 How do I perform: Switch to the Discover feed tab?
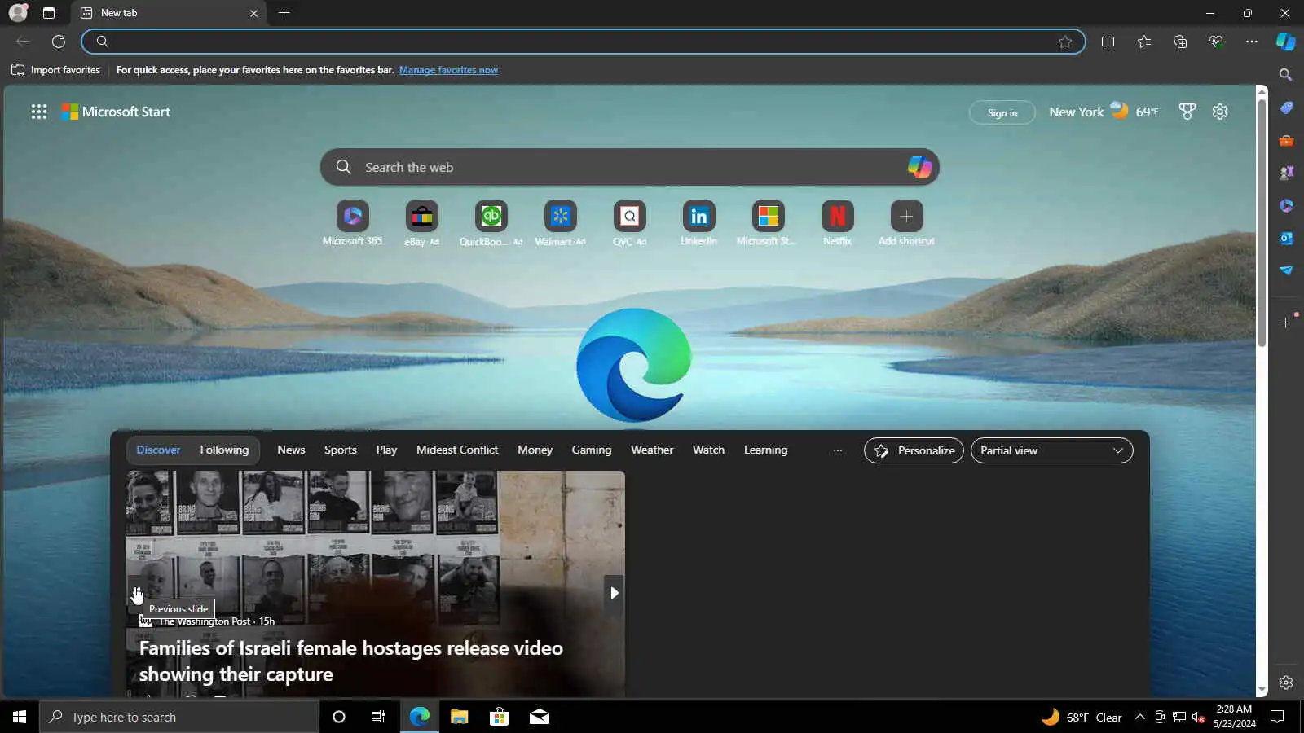(158, 450)
